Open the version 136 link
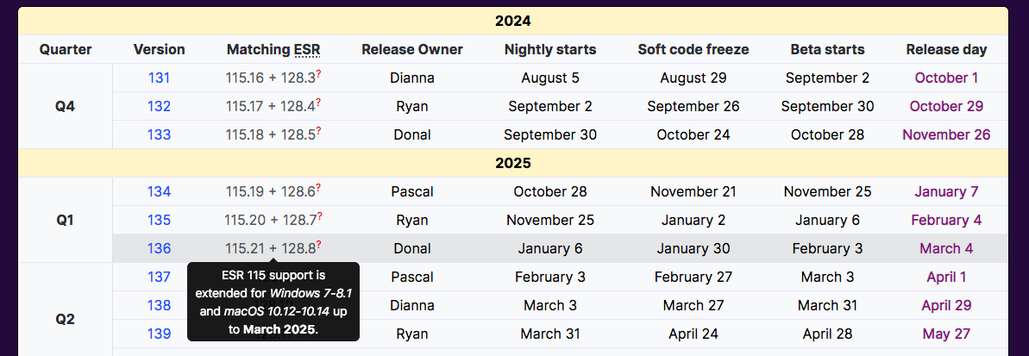The image size is (1029, 356). 159,248
